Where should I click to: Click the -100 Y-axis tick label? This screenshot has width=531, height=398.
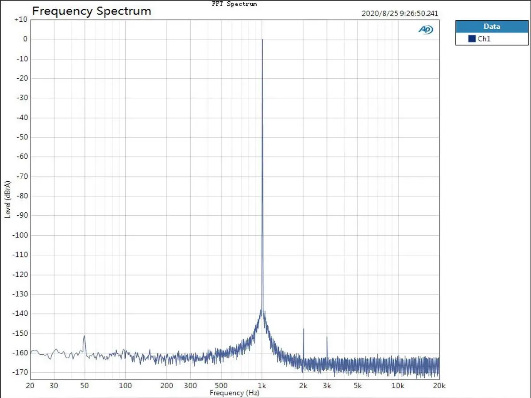(x=19, y=235)
